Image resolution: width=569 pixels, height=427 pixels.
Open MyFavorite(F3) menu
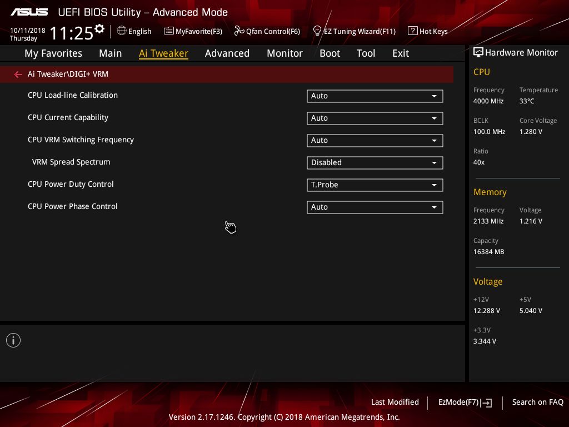click(x=199, y=31)
